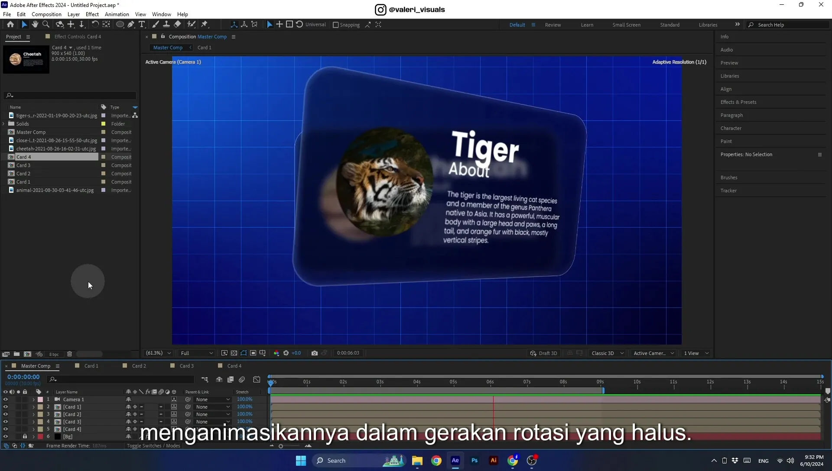This screenshot has height=471, width=832.
Task: Enable the Snapping checkbox
Action: tap(335, 25)
